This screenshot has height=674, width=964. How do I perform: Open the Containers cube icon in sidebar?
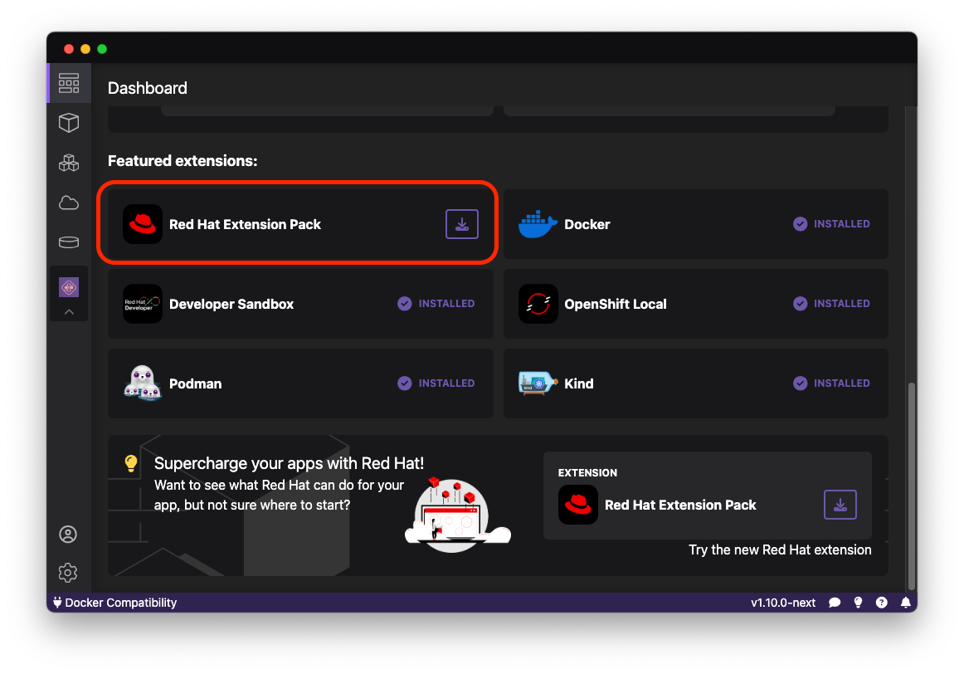pyautogui.click(x=69, y=122)
